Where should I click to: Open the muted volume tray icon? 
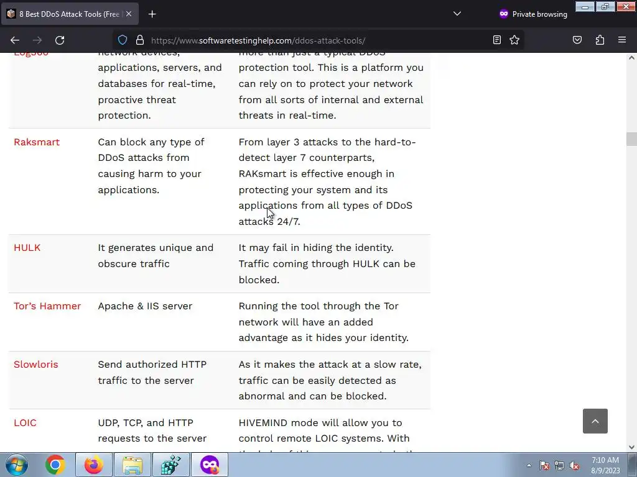(x=574, y=465)
